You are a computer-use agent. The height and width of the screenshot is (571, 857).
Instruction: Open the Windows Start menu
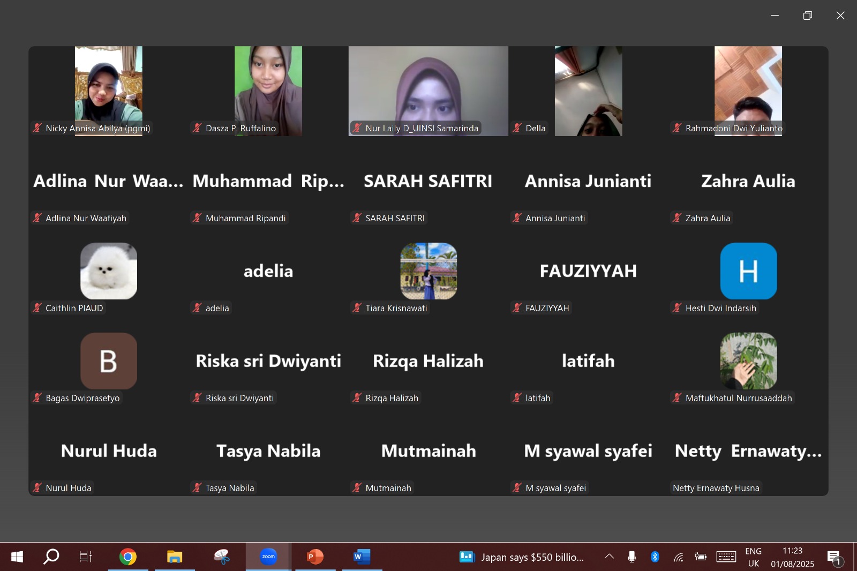17,557
